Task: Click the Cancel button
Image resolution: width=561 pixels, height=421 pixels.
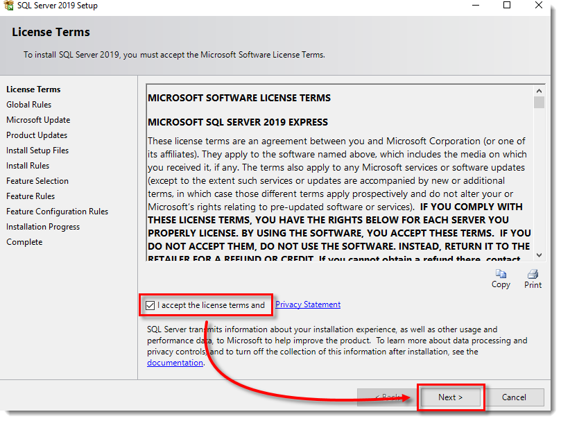Action: click(514, 397)
